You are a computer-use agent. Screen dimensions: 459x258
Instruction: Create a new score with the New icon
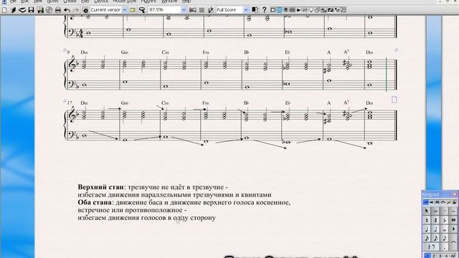4,10
